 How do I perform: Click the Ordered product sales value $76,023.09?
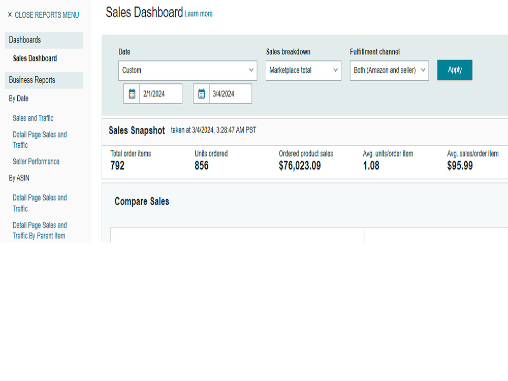coord(300,166)
